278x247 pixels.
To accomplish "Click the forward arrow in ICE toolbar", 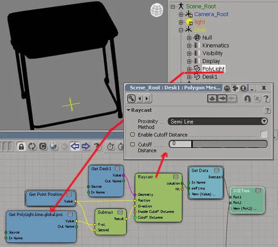I will pos(86,146).
